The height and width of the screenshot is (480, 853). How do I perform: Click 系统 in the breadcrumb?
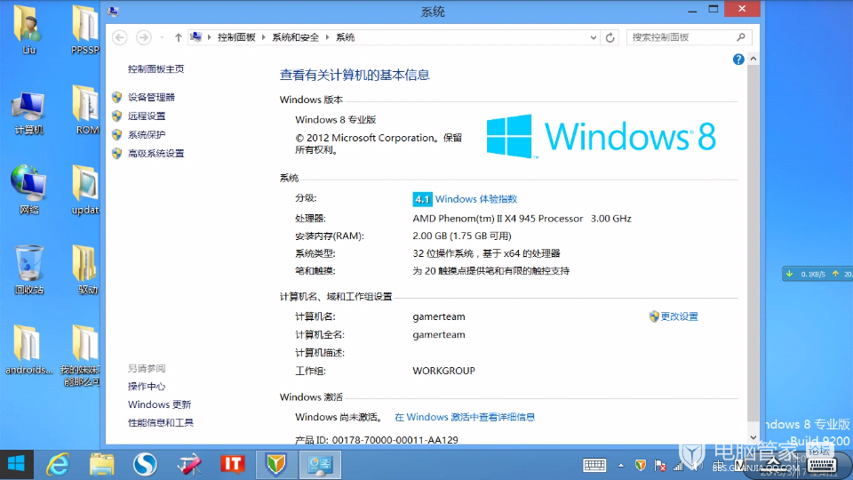pos(345,37)
